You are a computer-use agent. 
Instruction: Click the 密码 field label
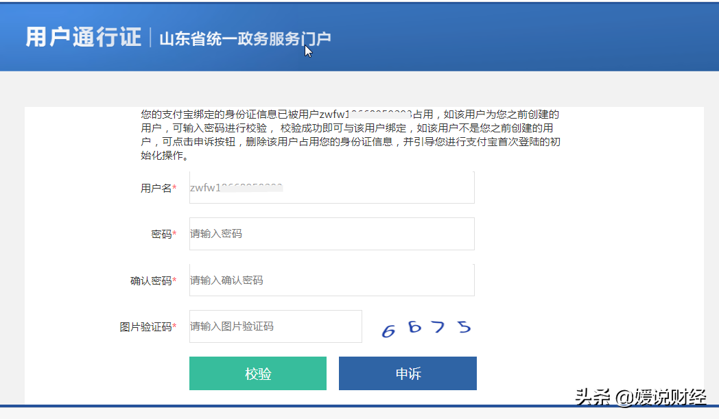(164, 235)
